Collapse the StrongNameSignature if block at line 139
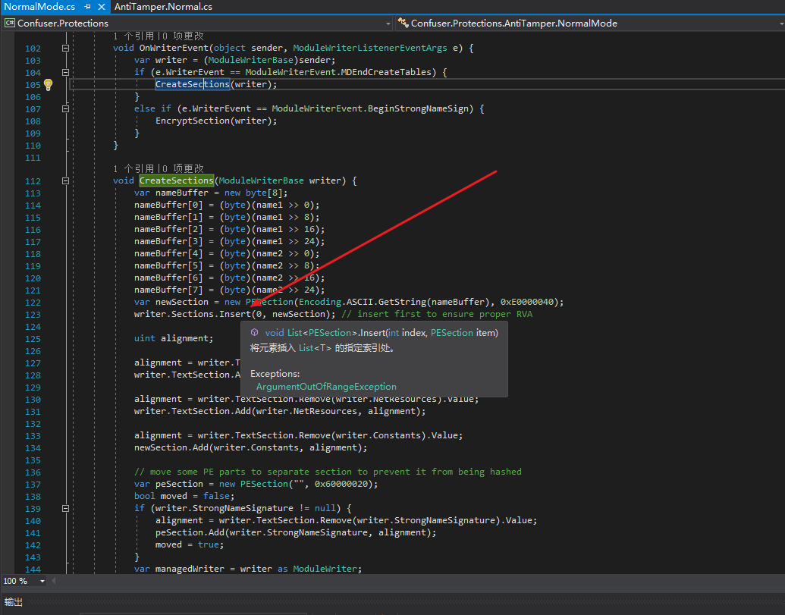The image size is (785, 615). point(65,508)
